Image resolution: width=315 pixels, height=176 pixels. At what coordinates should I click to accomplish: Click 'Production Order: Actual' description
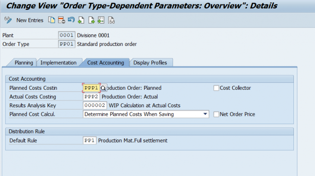[x=130, y=97]
